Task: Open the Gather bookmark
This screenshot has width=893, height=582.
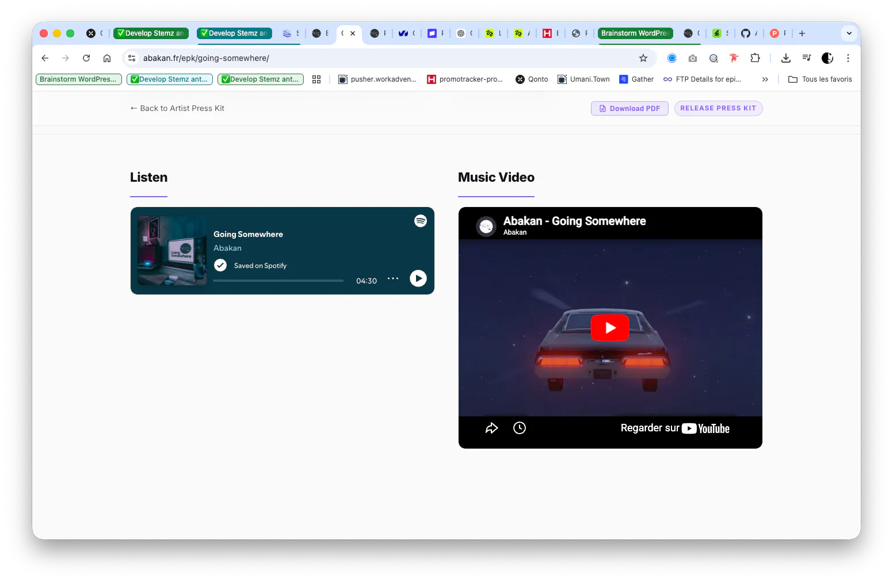Action: click(636, 79)
